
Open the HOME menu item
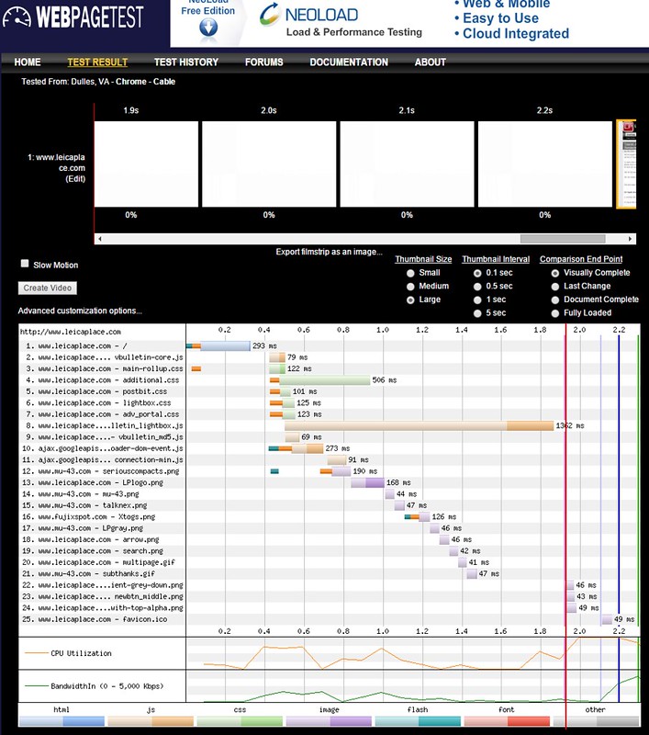pos(28,62)
